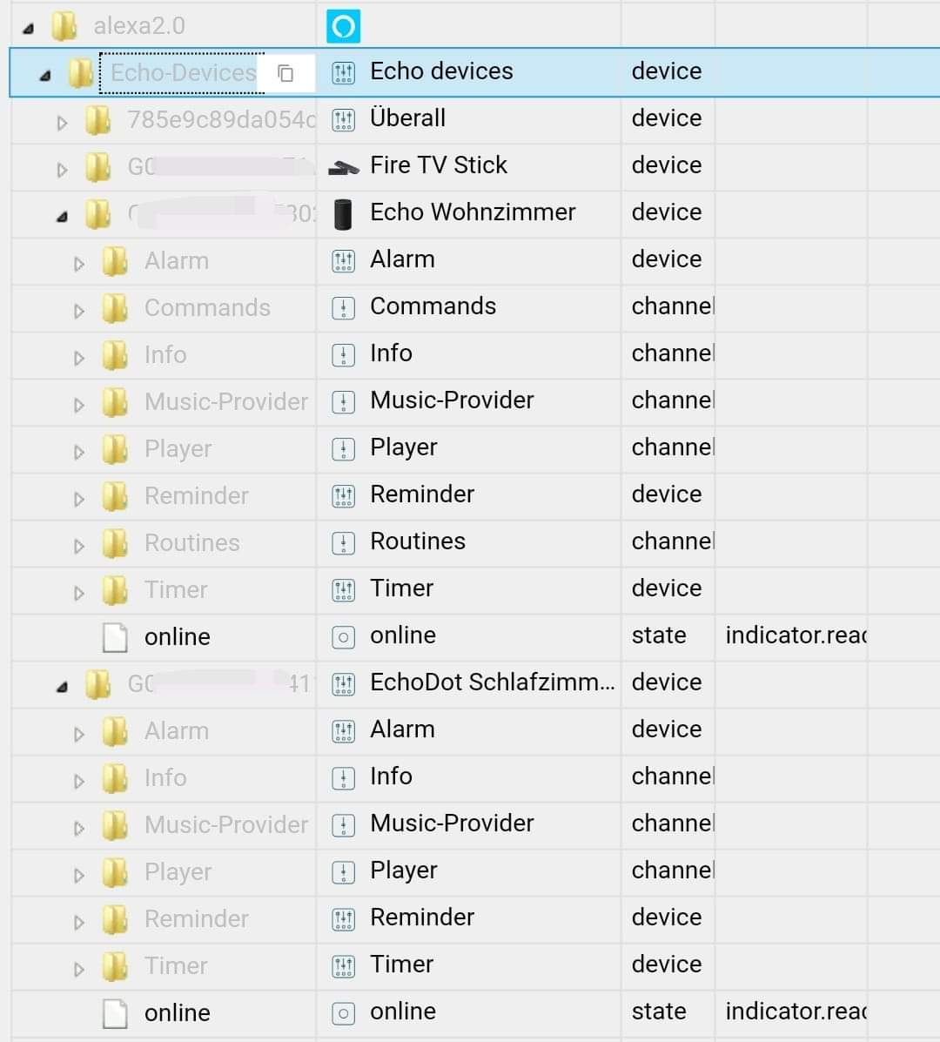Expand Info under EchoDot Schlafzimmer
This screenshot has width=940, height=1042.
coord(79,781)
